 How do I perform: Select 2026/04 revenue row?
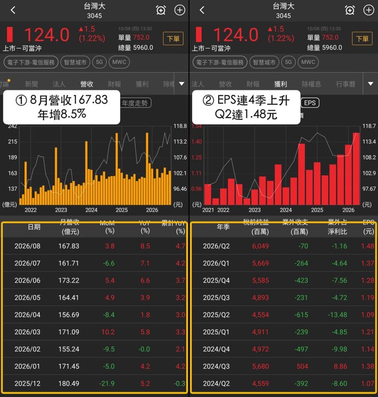(94, 315)
